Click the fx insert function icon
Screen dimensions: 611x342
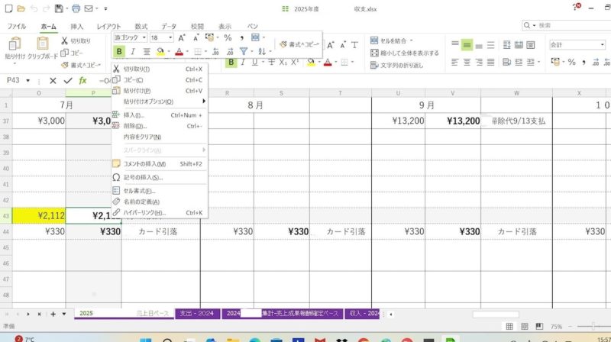[82, 80]
